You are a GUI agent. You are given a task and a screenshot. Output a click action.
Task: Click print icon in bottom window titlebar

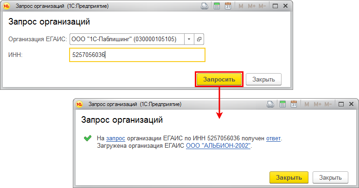[270, 104]
